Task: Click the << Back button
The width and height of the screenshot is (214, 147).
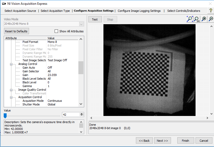Action: pos(144,140)
